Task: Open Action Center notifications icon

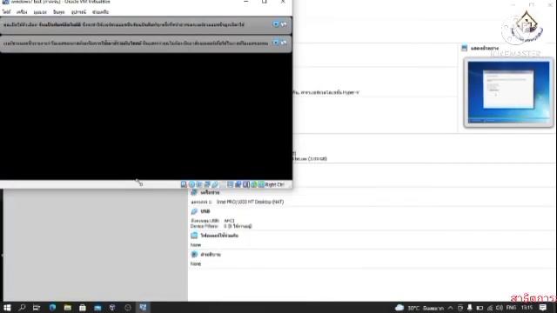Action: 543,308
